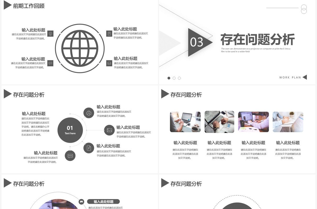The width and height of the screenshot is (317, 209).
Task: Click 输入此处标题 under the blueprint papers photo
Action: click(x=219, y=143)
